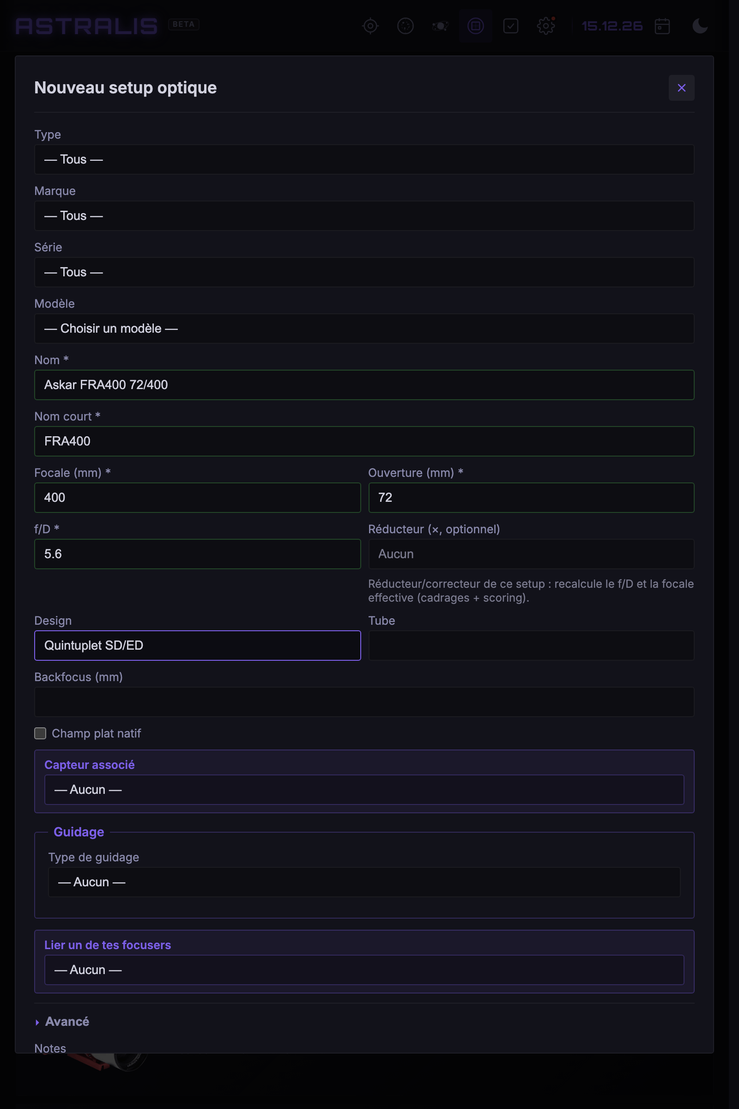Click the ASTRALIS logo
739x1109 pixels.
pos(87,26)
